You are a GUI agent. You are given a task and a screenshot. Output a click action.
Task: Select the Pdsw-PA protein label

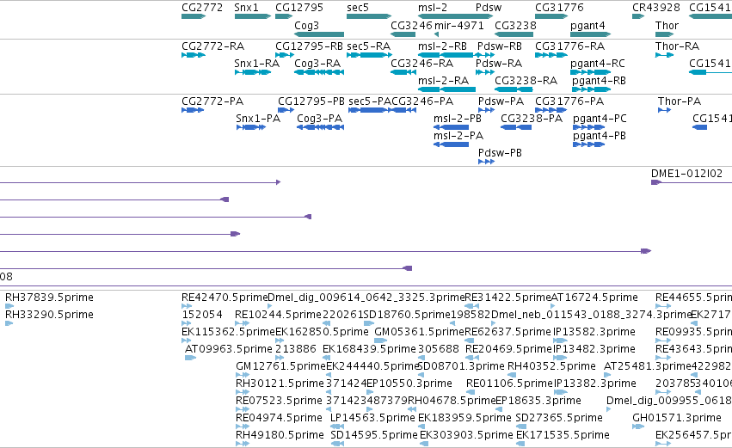click(x=501, y=101)
